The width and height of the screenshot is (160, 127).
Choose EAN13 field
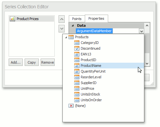click(x=86, y=54)
